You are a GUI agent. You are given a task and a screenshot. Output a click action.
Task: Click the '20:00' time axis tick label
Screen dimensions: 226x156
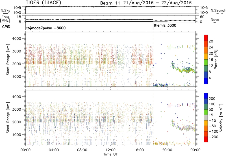167,150
